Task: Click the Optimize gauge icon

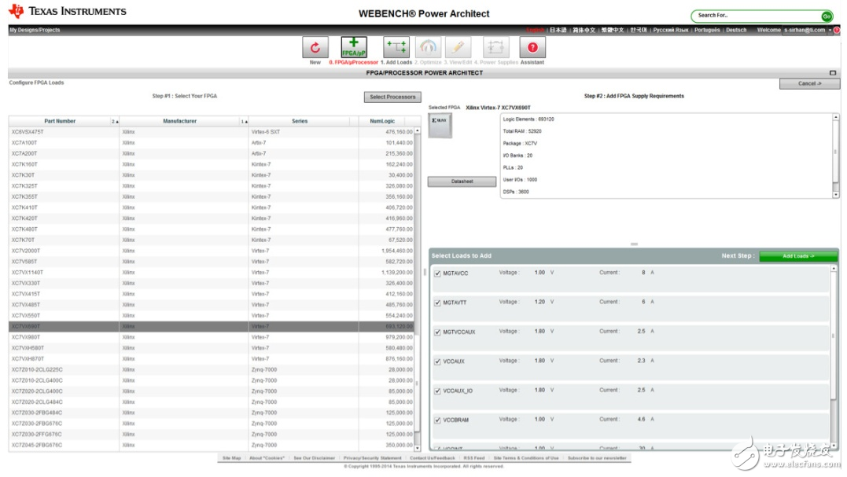Action: point(428,47)
